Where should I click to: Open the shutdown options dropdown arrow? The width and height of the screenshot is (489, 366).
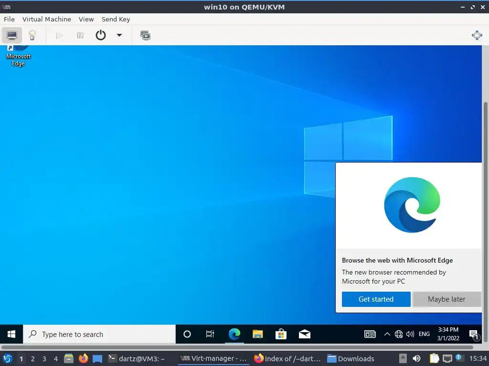point(119,35)
